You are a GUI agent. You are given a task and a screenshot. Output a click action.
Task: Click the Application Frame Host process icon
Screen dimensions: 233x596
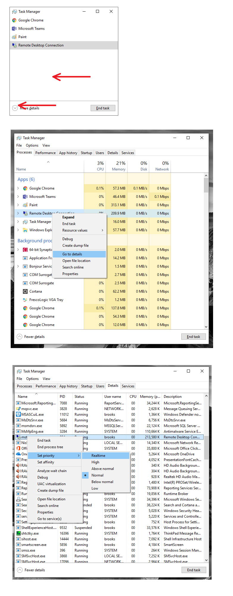tap(25, 258)
